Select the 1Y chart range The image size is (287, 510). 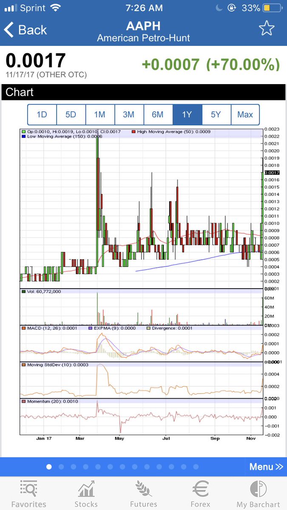coord(187,114)
